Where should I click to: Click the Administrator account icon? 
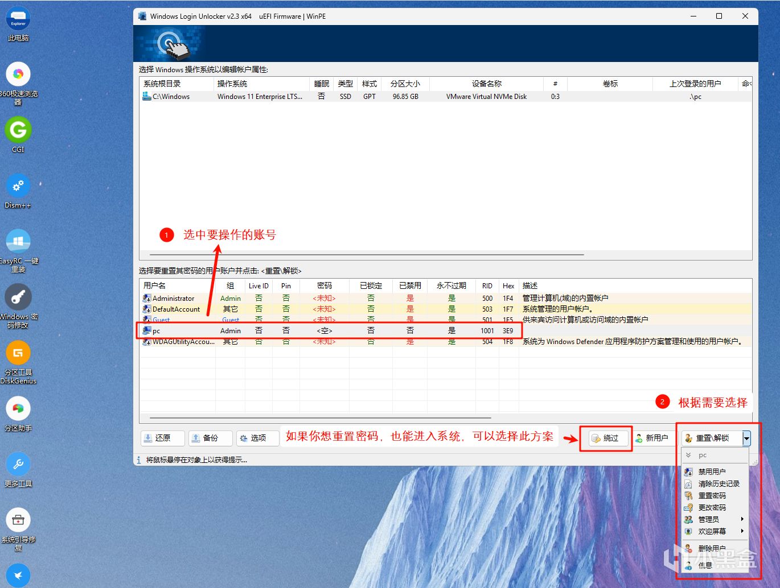coord(147,298)
